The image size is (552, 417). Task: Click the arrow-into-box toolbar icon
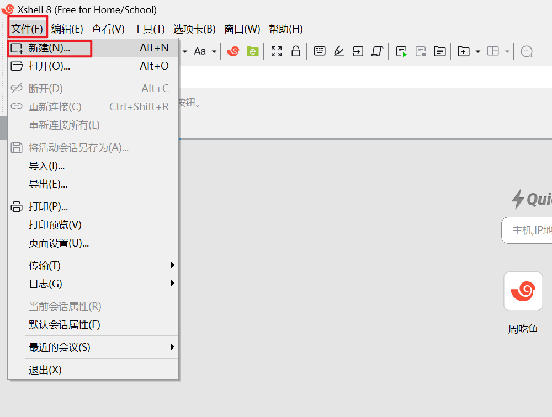[x=358, y=51]
